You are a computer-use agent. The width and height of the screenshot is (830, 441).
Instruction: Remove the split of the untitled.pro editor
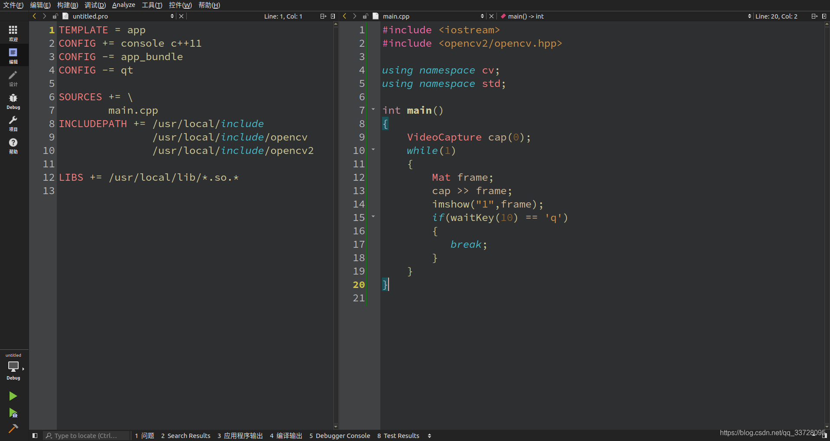(333, 16)
